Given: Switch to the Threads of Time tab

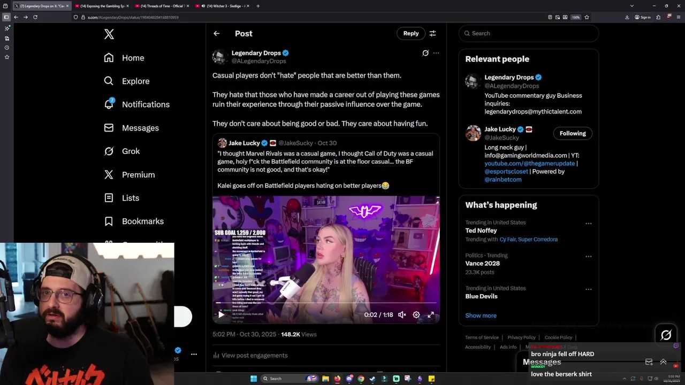Looking at the screenshot, I should (162, 6).
